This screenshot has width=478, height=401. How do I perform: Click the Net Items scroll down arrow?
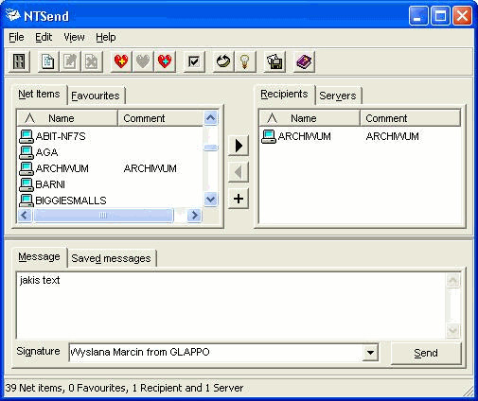pos(210,200)
